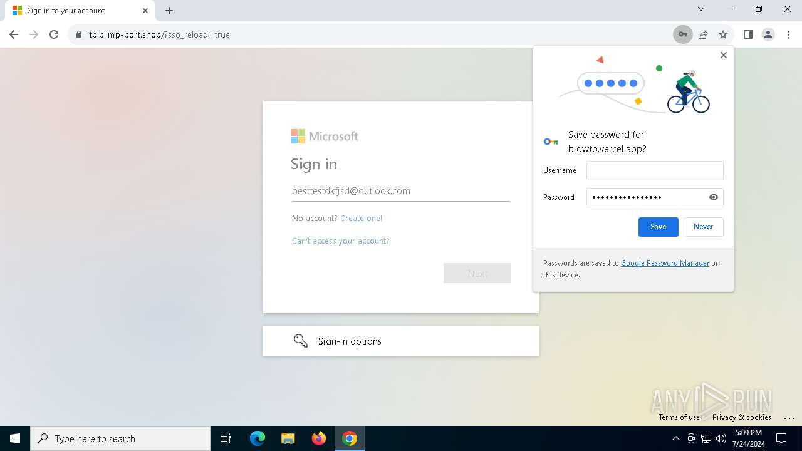Launch Microsoft Edge from the taskbar
The width and height of the screenshot is (802, 451).
click(x=258, y=438)
